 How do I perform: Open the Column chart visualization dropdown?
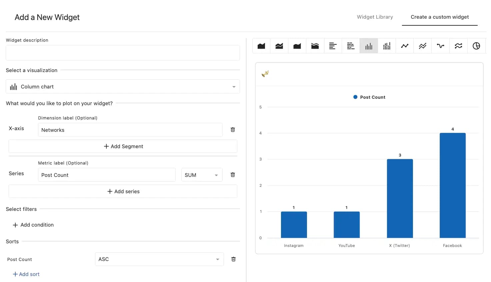[x=123, y=87]
